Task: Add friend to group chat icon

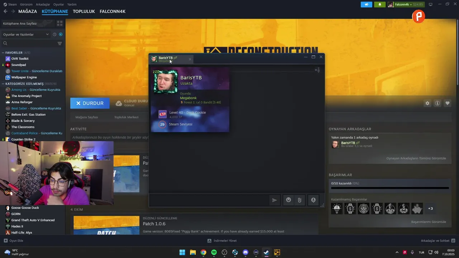Action: point(317,70)
